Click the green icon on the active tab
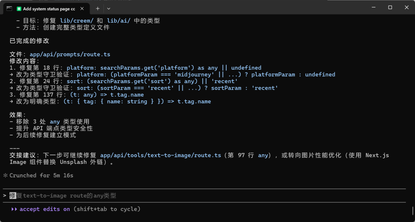The height and width of the screenshot is (222, 415). 19,8
